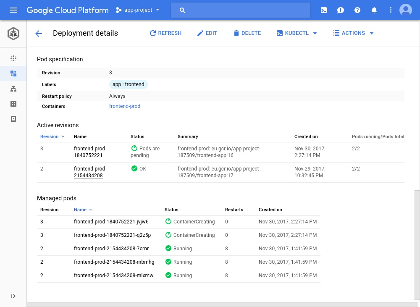The image size is (420, 307).
Task: Open the vertical dots settings menu
Action: [391, 10]
